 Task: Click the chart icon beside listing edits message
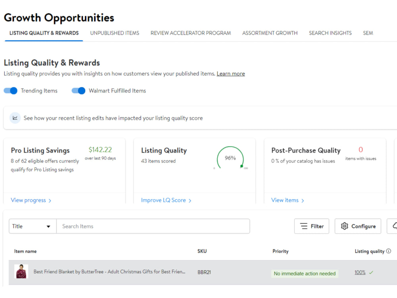click(x=15, y=118)
